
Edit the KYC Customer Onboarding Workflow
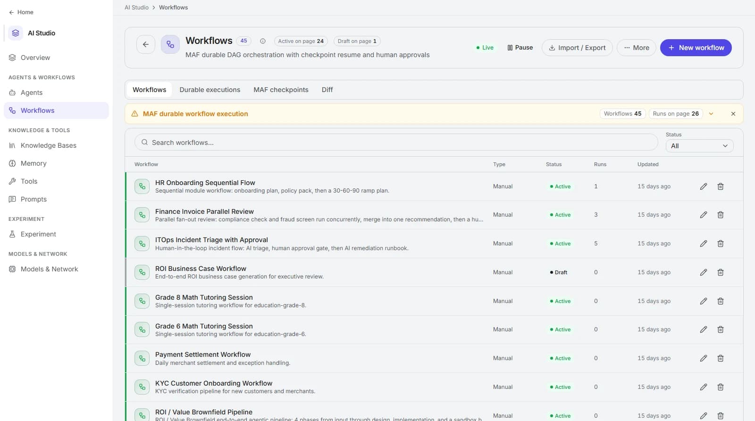click(x=703, y=387)
